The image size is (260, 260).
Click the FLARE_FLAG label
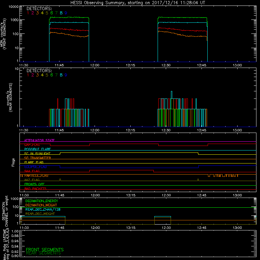click(x=34, y=162)
